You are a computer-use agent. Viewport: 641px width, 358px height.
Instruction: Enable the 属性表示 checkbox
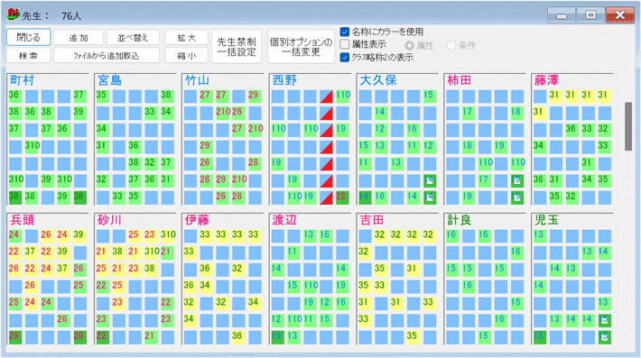coord(345,44)
